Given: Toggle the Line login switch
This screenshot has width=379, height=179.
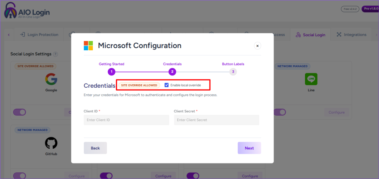Looking at the screenshot, I should click(280, 112).
